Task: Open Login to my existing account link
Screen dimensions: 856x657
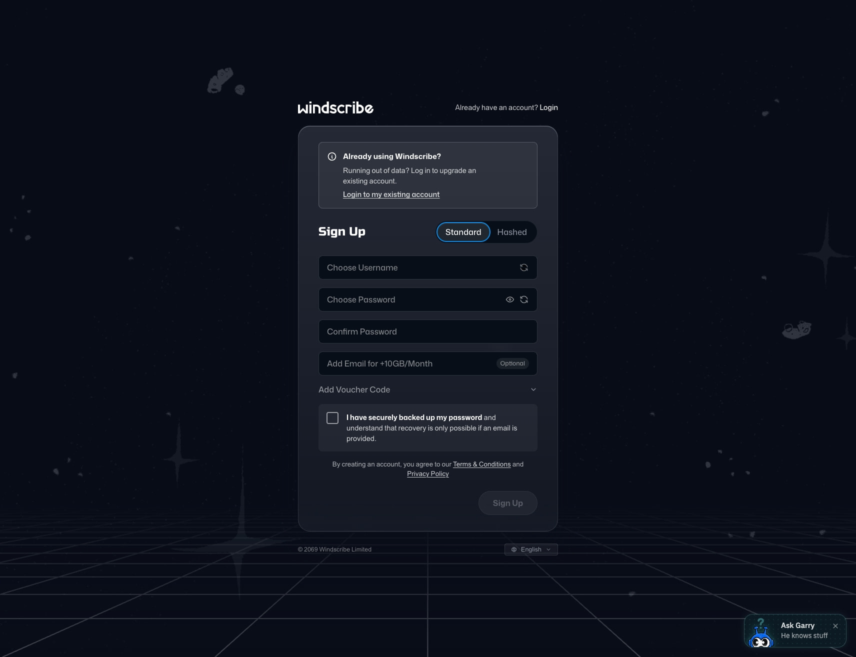Action: (x=391, y=194)
